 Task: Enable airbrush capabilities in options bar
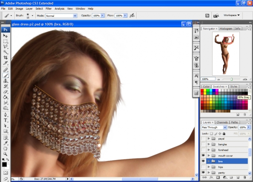[x=132, y=16]
